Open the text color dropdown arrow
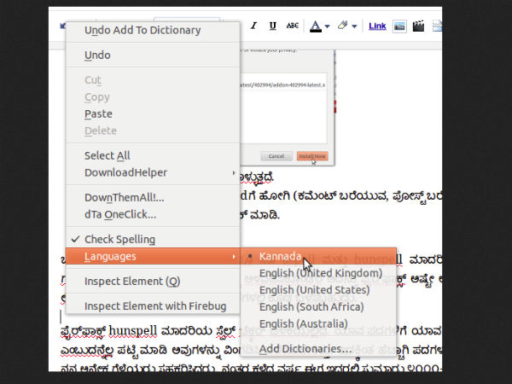Screen dimensions: 512x384 click(327, 27)
